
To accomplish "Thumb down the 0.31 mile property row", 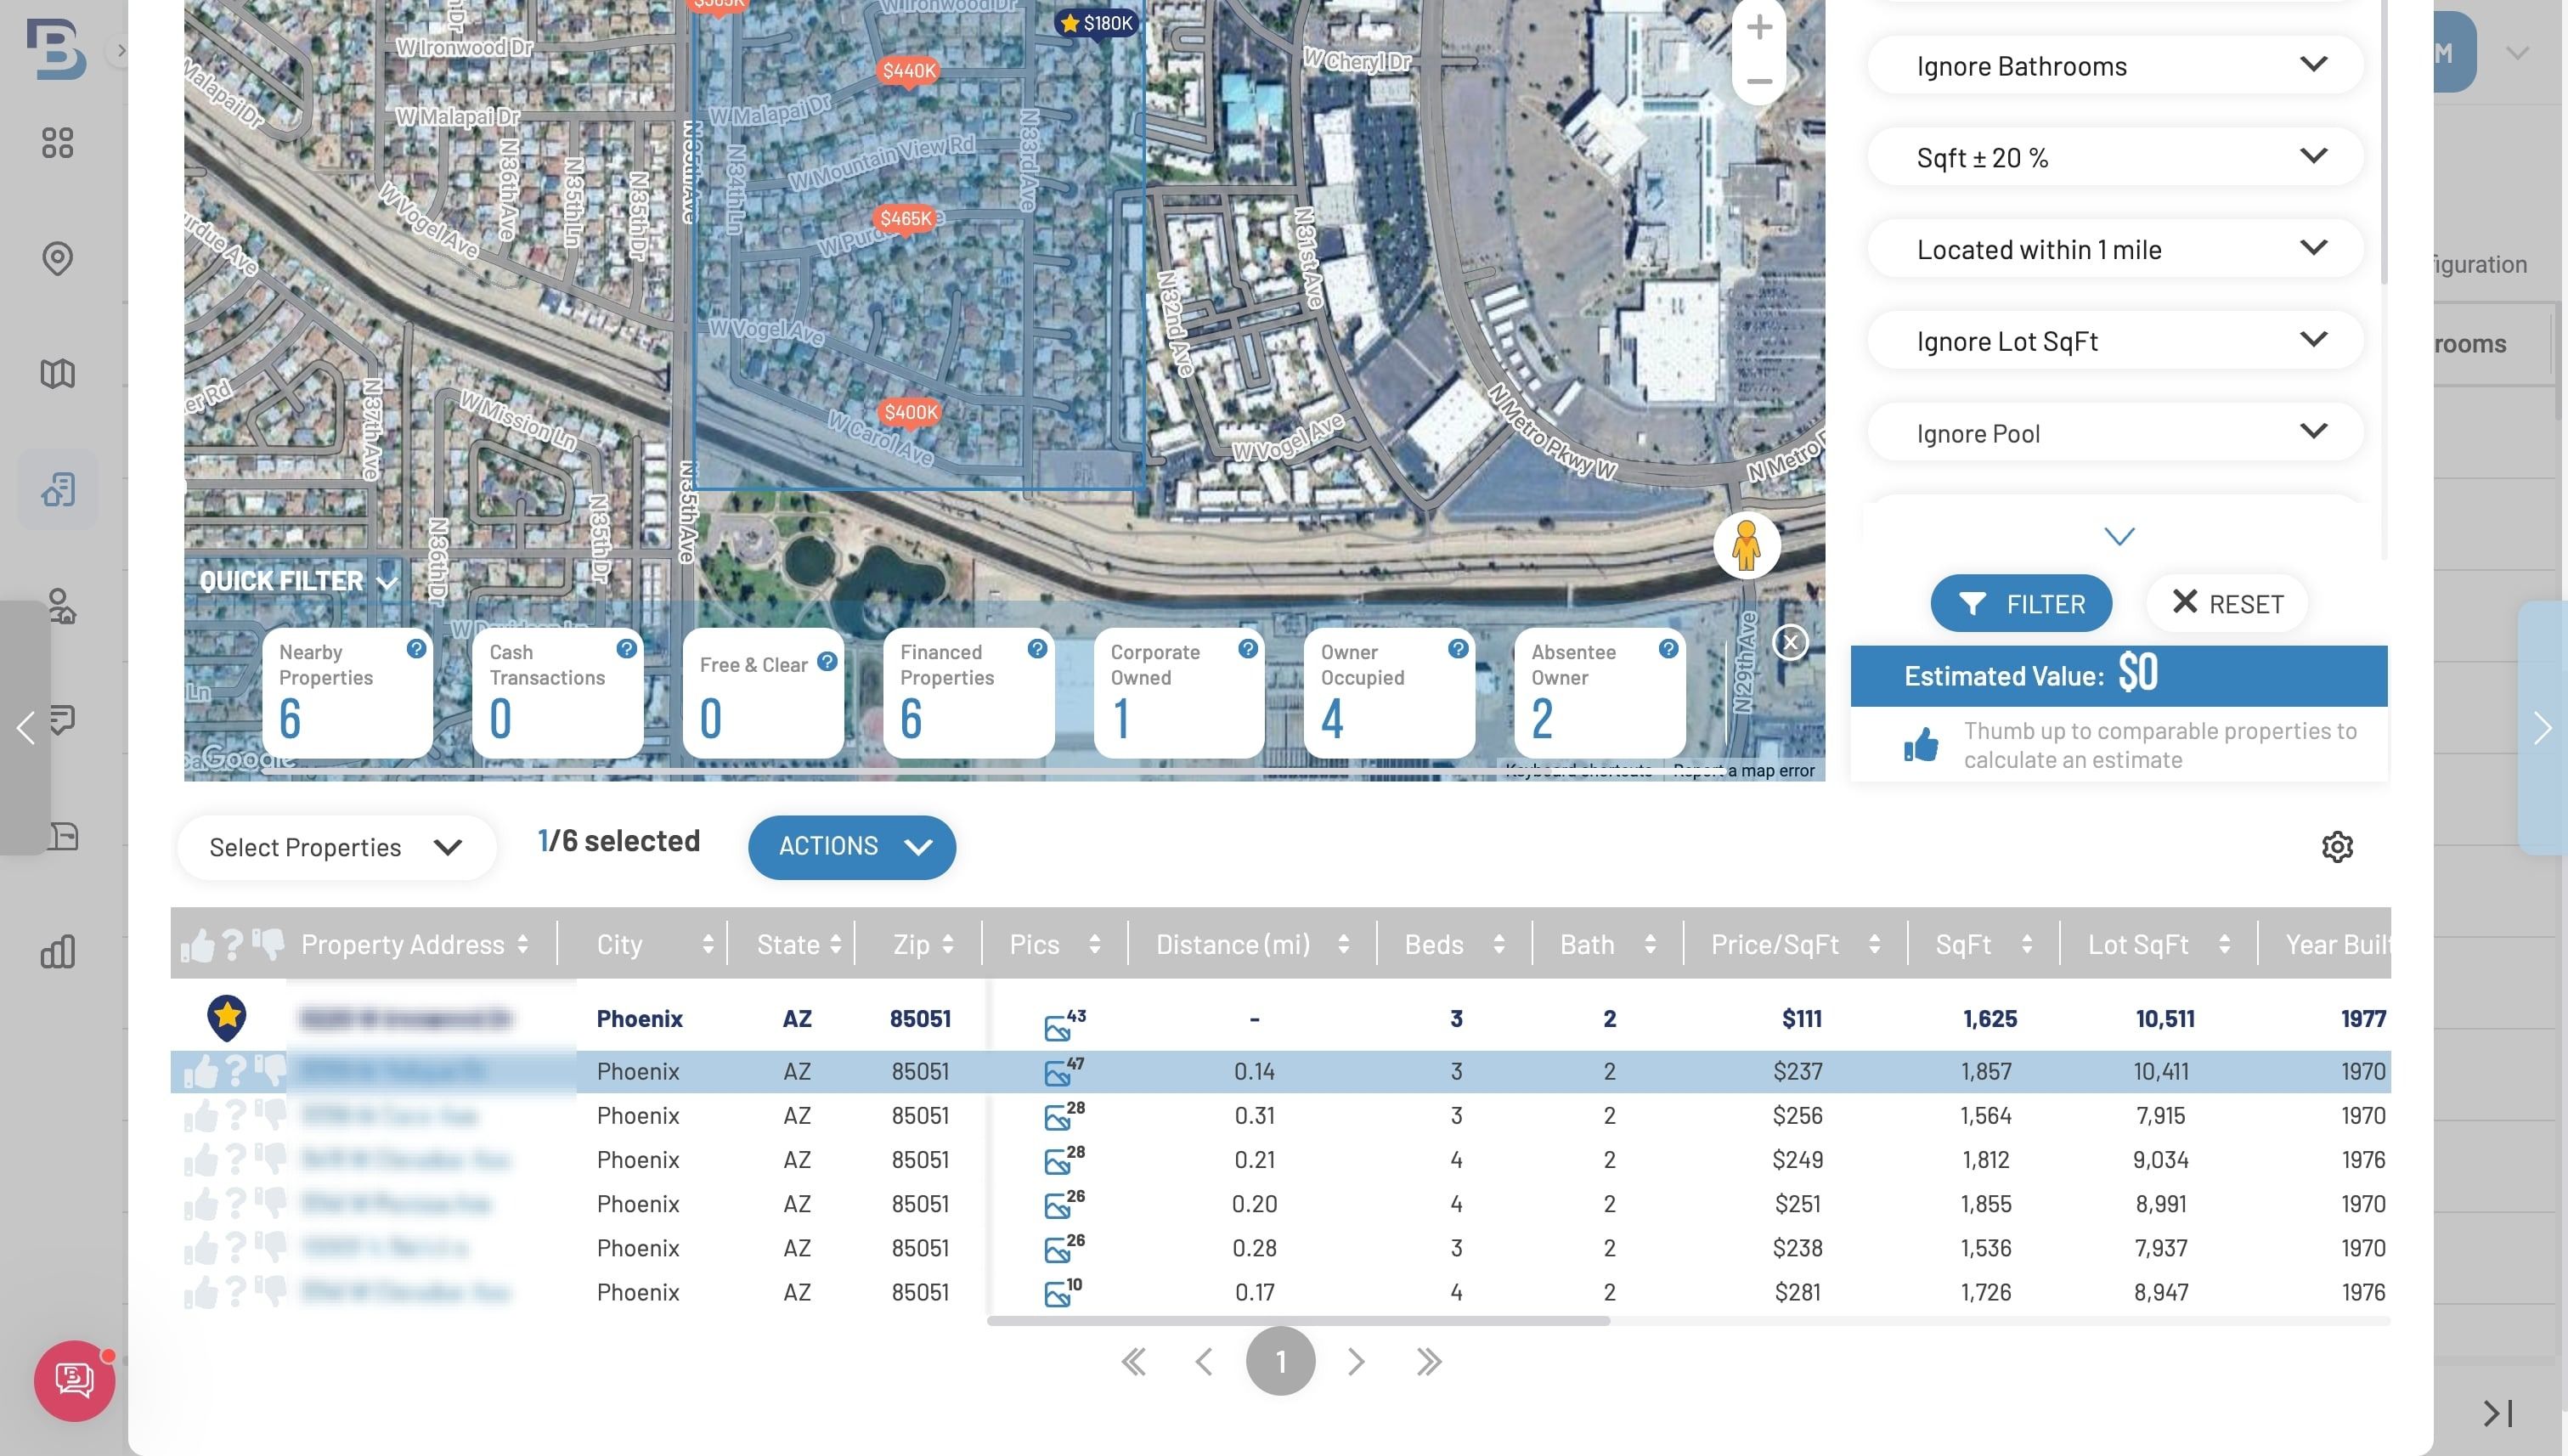I will coord(270,1115).
